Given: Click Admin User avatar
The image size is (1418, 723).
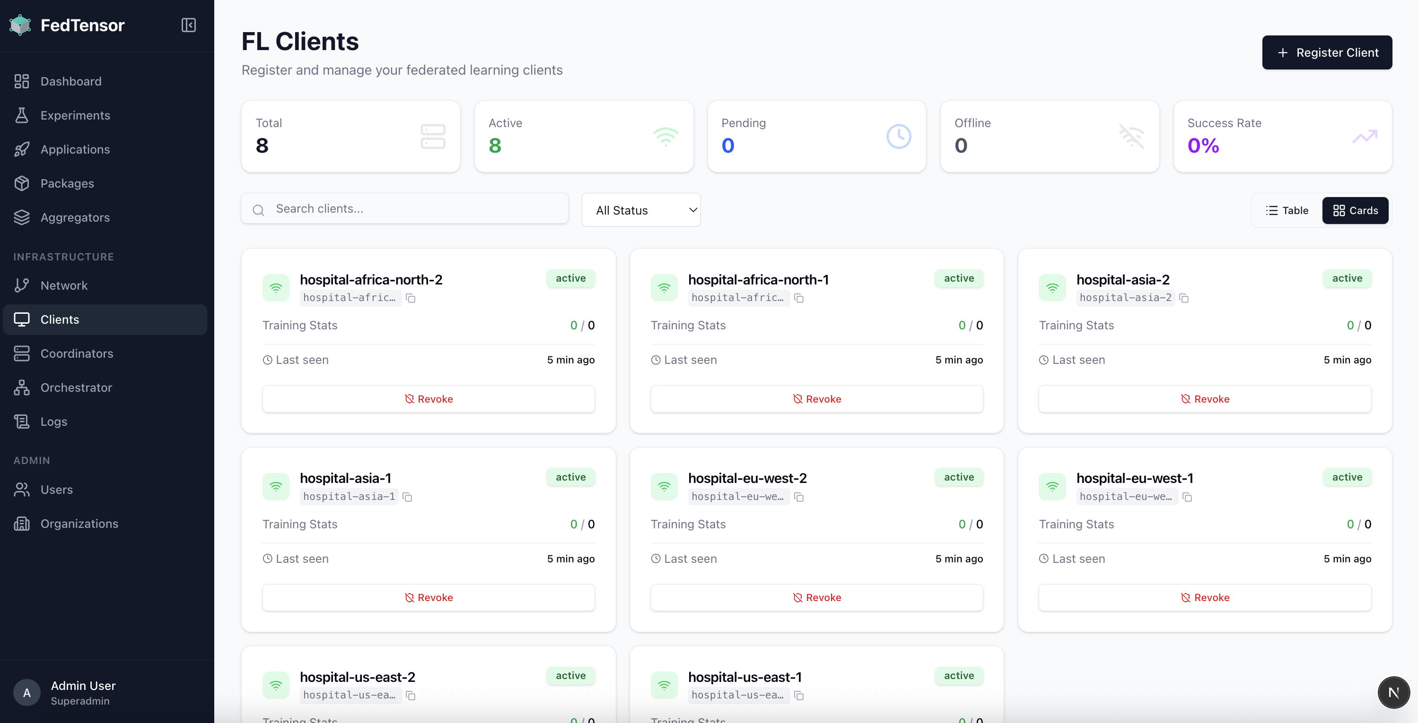Looking at the screenshot, I should coord(26,693).
